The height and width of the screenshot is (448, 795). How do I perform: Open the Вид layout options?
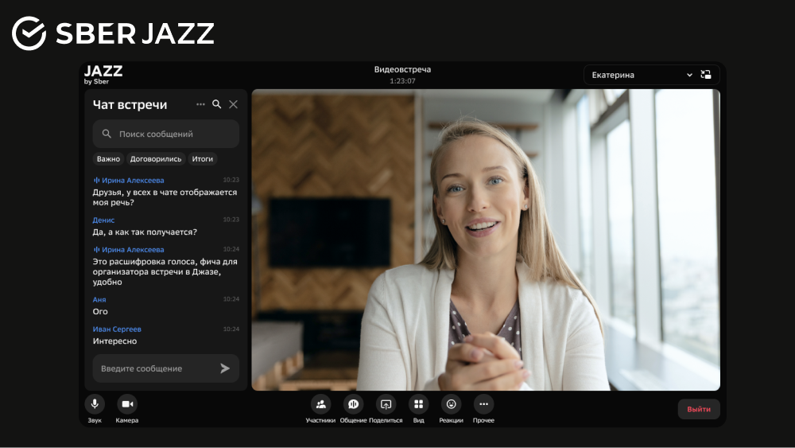click(x=418, y=404)
